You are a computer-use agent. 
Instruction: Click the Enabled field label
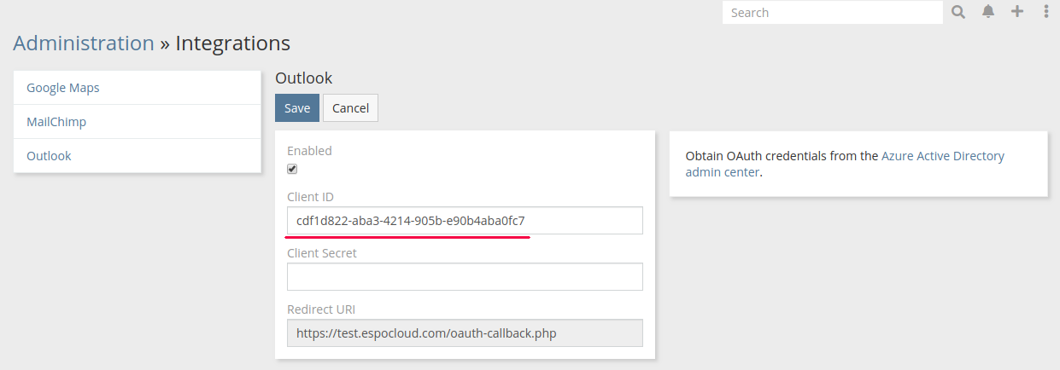point(309,151)
